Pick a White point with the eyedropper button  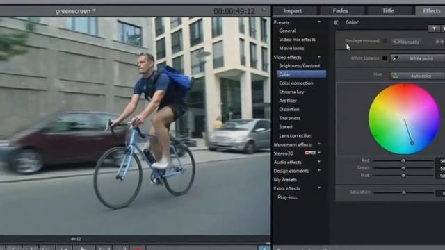[x=417, y=58]
